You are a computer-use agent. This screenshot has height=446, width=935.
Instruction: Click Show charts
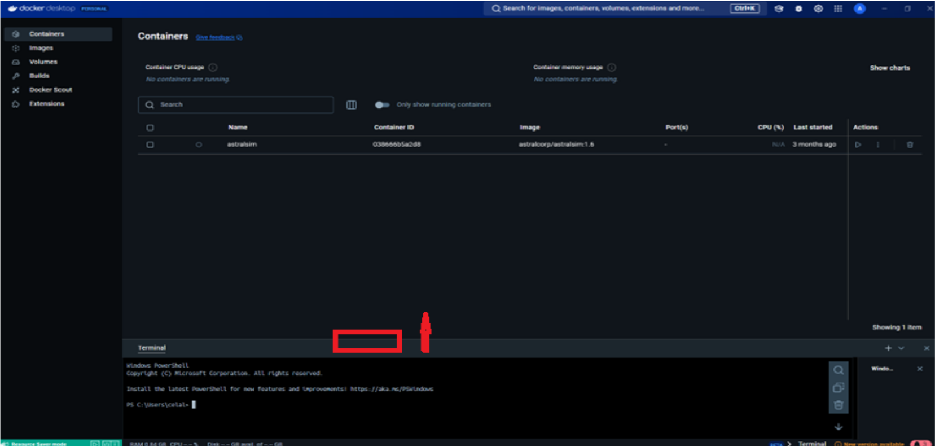[x=889, y=68]
